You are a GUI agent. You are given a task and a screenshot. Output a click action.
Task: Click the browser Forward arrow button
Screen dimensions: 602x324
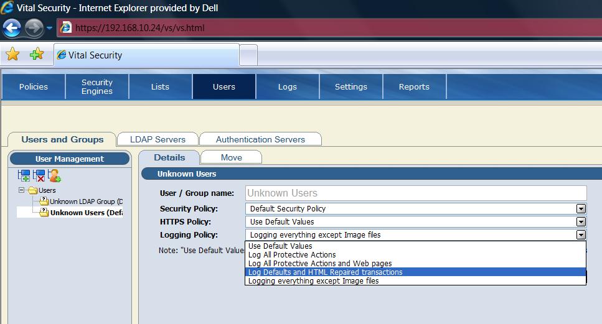coord(34,27)
